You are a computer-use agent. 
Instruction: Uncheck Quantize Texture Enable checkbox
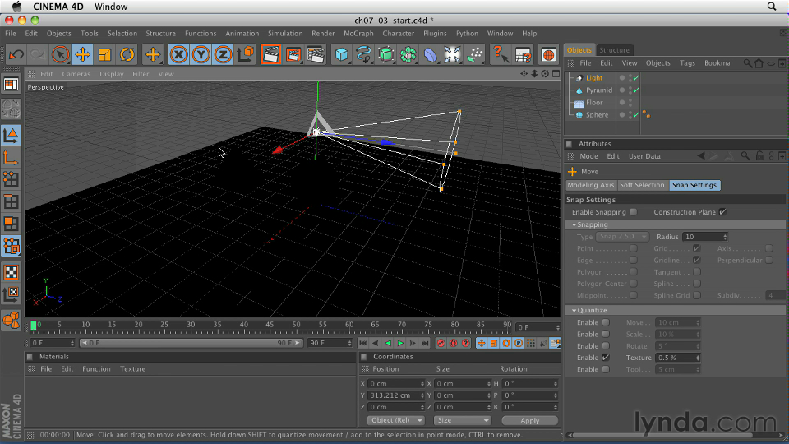point(606,358)
